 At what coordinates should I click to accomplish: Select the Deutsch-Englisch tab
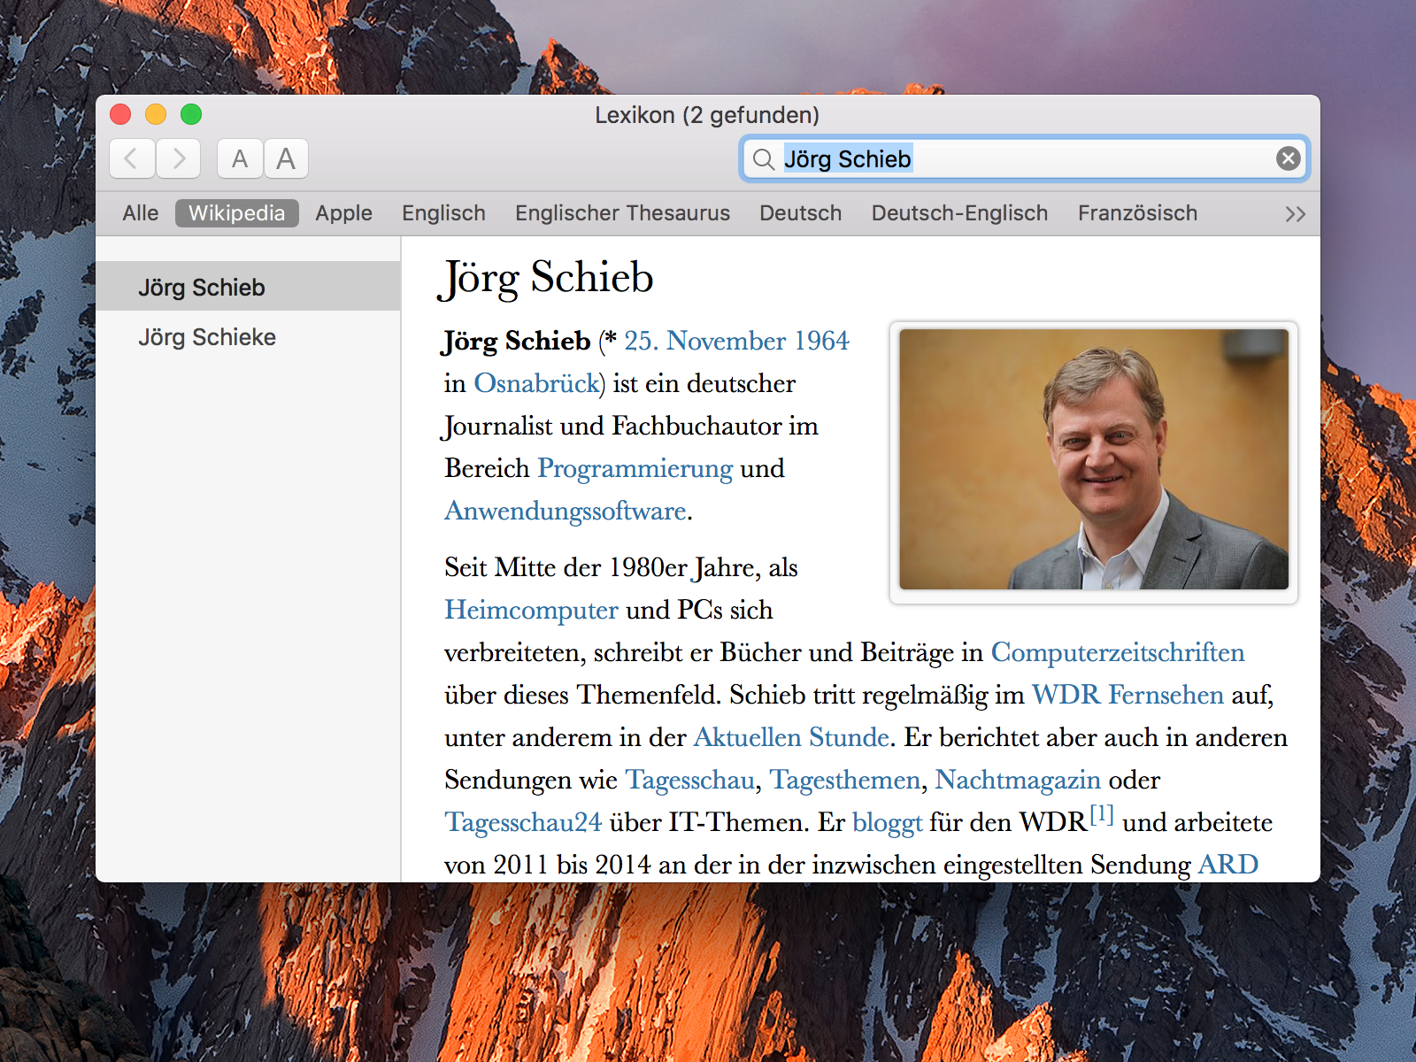point(959,213)
